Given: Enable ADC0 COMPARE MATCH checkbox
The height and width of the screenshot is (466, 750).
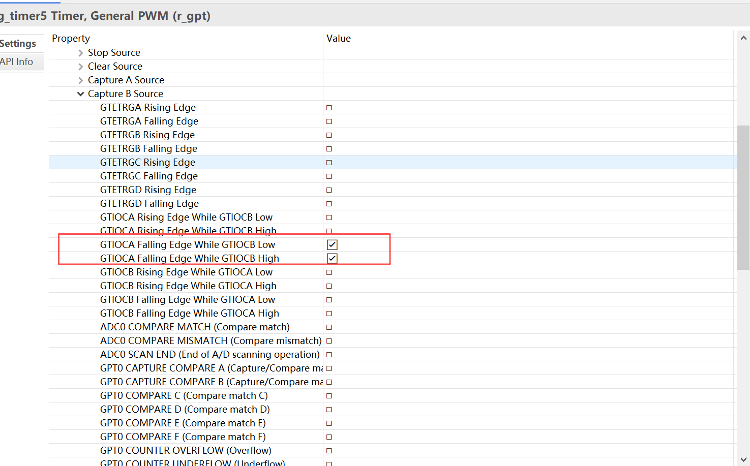Looking at the screenshot, I should click(x=329, y=327).
